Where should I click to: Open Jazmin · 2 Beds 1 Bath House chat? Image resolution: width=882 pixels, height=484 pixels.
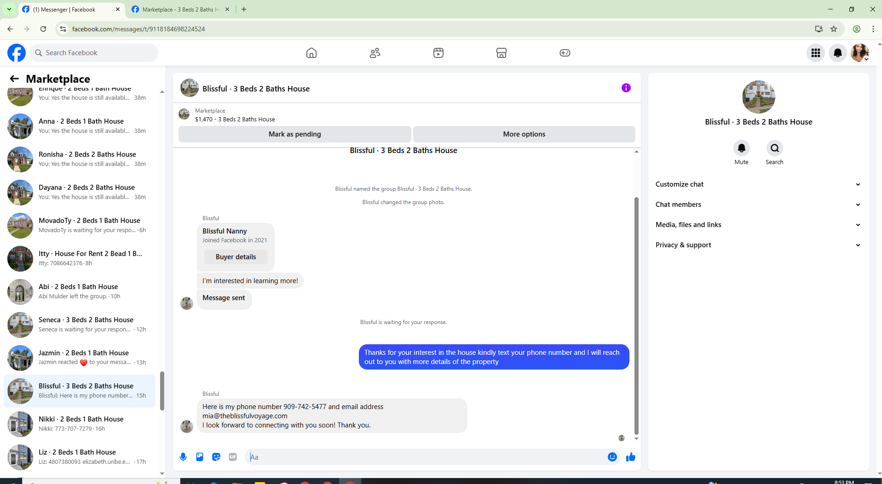pos(80,358)
